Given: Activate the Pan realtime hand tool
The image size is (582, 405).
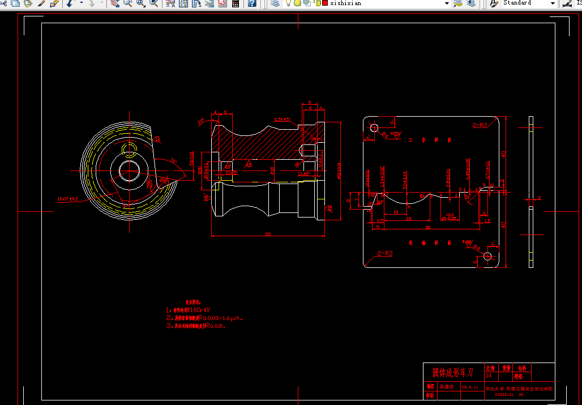Looking at the screenshot, I should [115, 3].
